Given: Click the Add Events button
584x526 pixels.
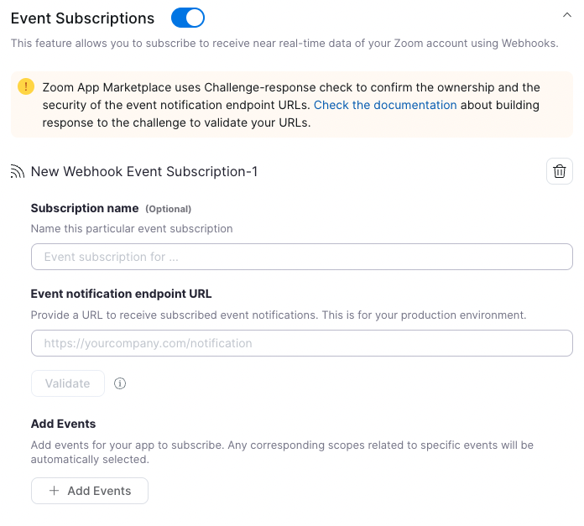Looking at the screenshot, I should 90,491.
